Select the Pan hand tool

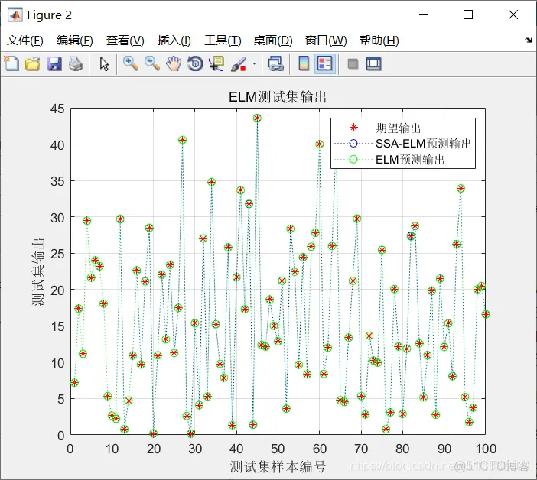pyautogui.click(x=174, y=63)
